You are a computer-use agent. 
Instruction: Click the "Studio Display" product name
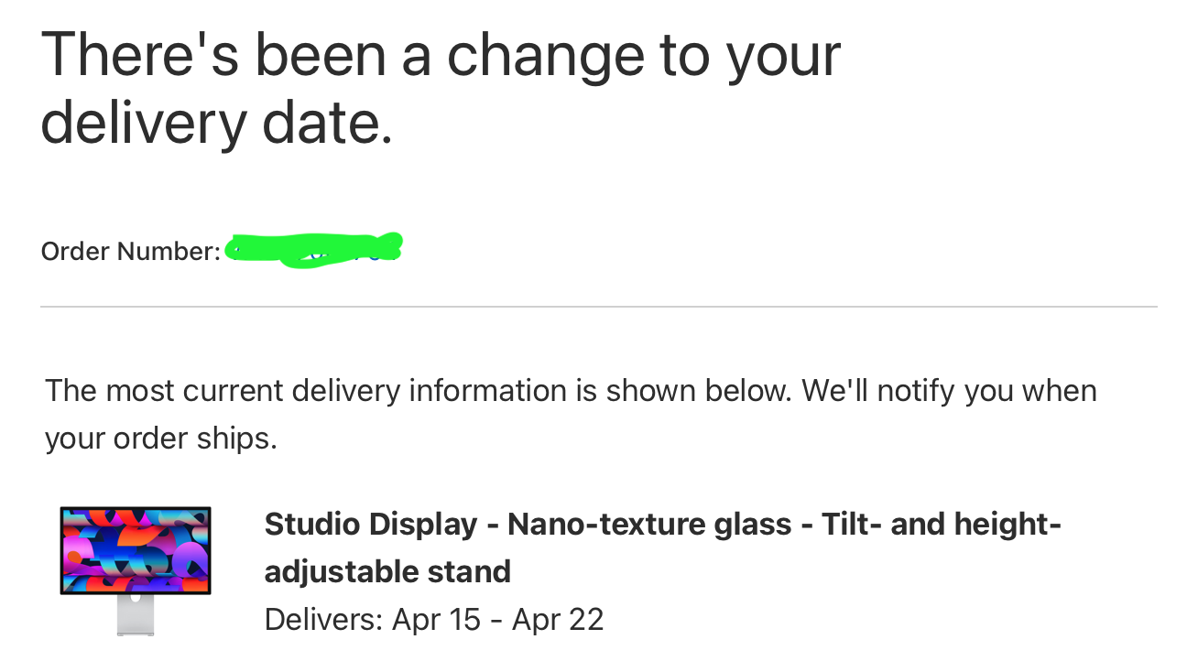tap(371, 525)
